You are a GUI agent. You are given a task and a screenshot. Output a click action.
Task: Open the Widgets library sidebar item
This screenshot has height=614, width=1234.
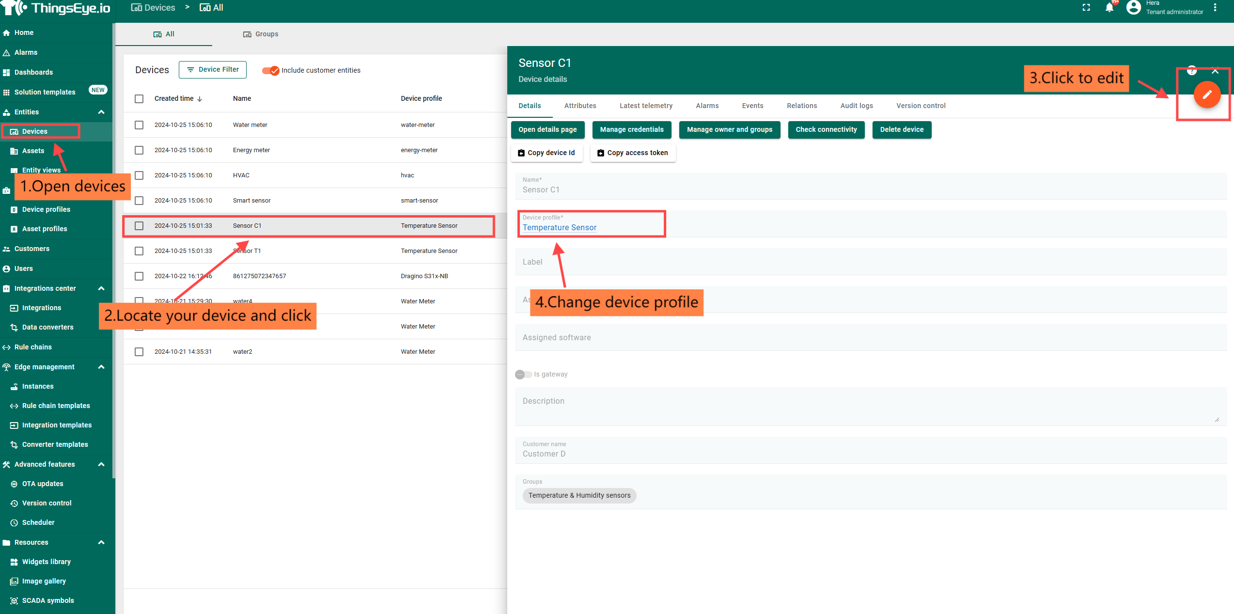click(x=47, y=562)
